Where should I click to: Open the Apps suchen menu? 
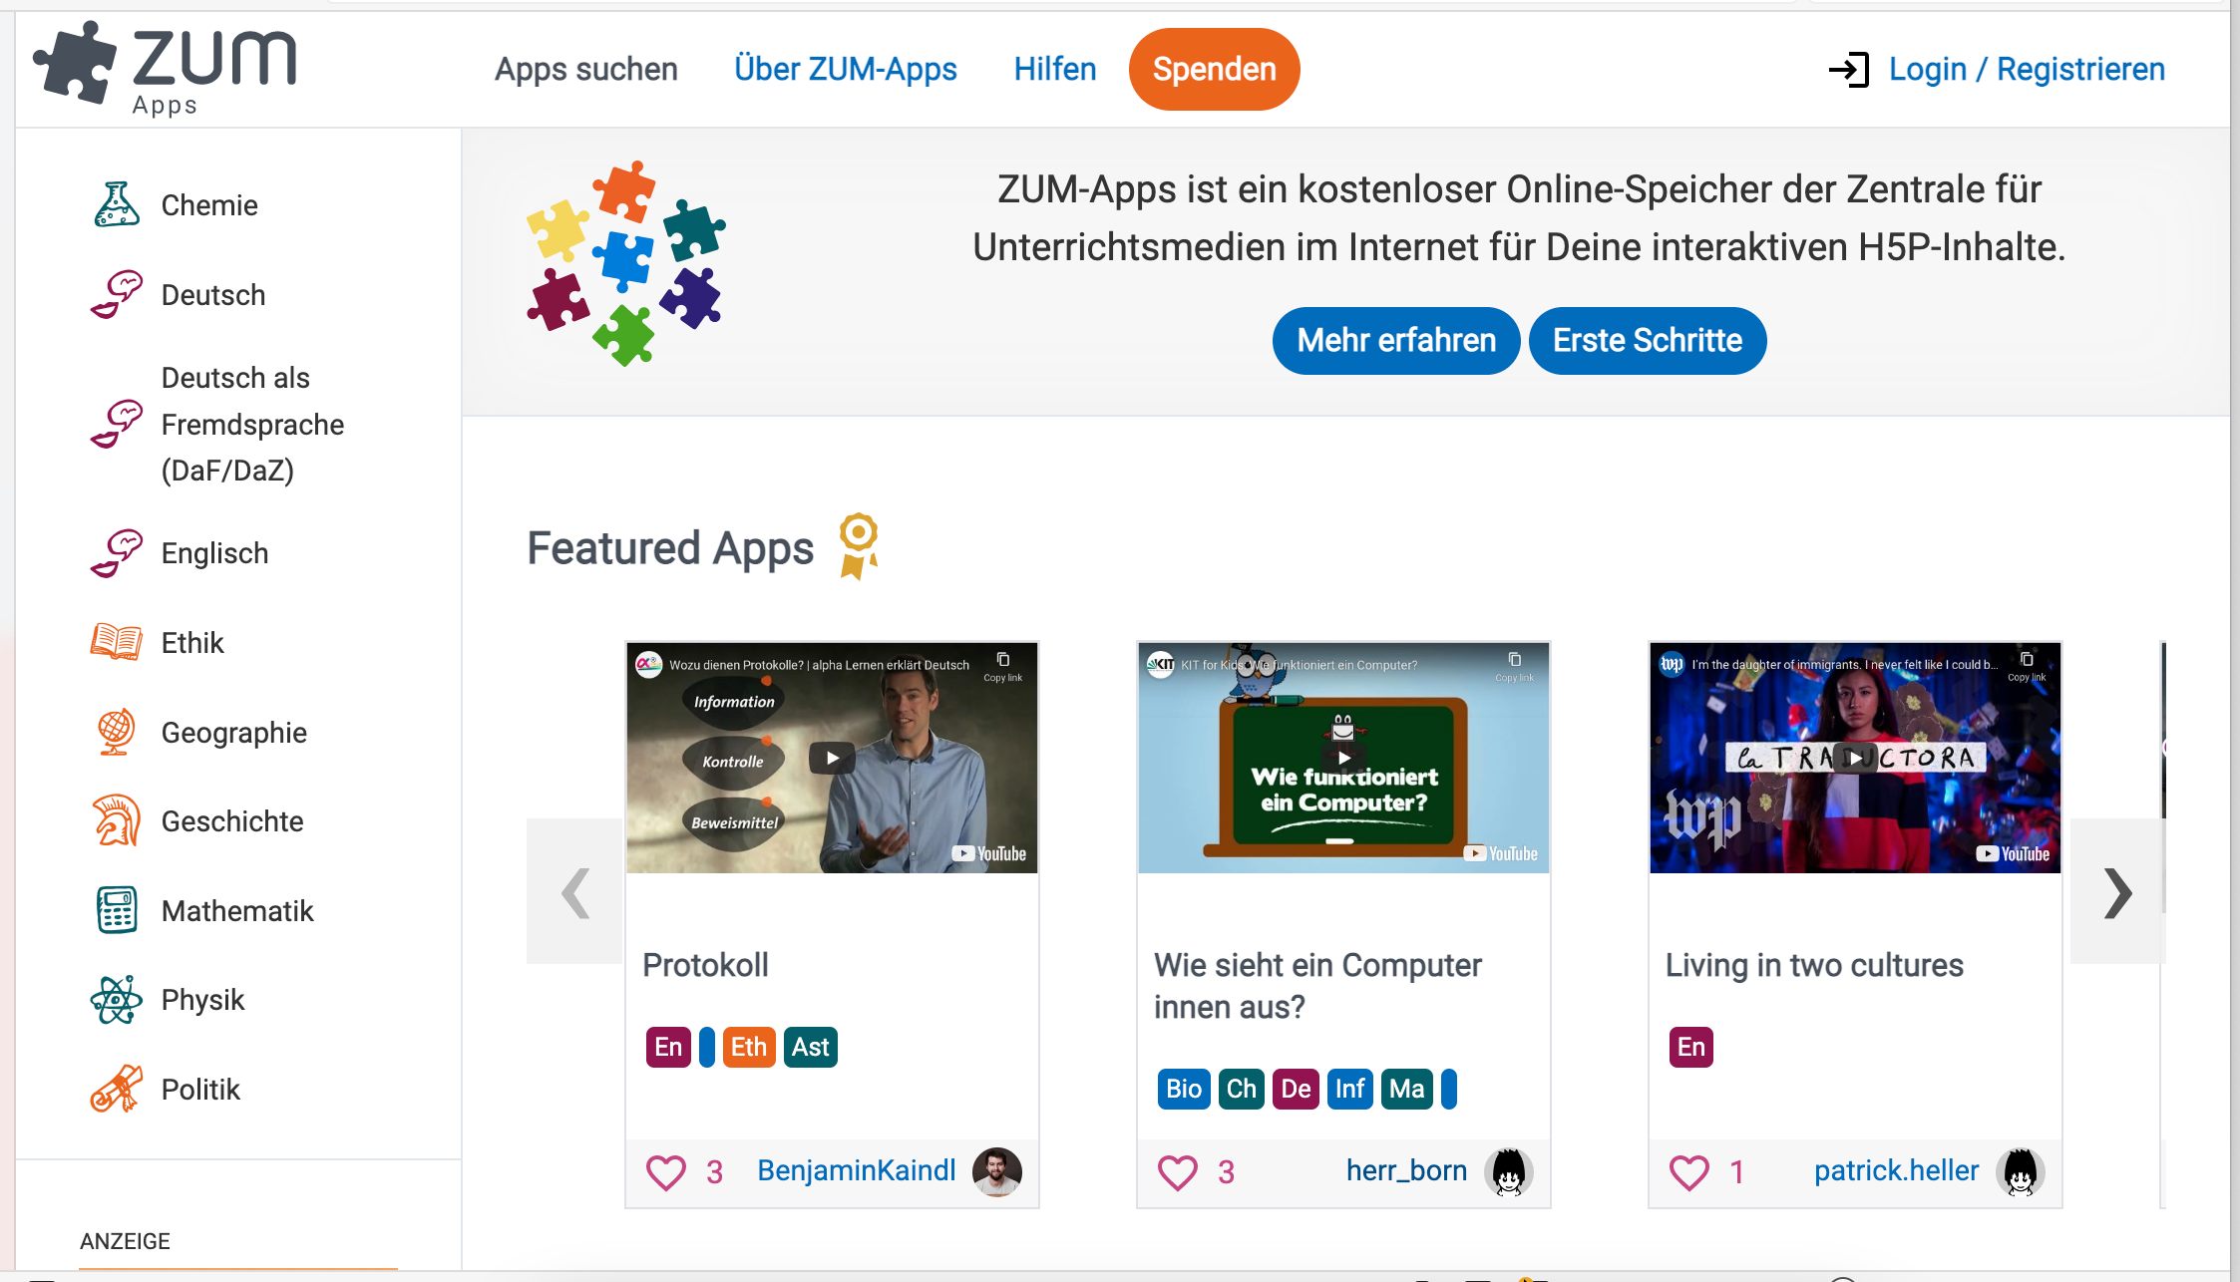point(586,69)
